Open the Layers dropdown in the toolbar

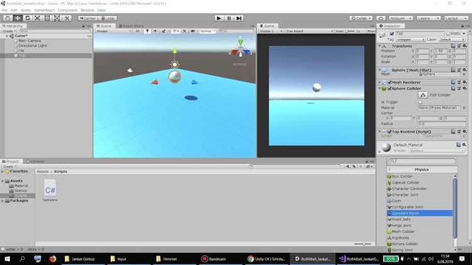click(429, 18)
